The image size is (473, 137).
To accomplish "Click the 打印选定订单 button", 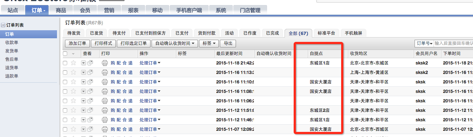I will [134, 43].
